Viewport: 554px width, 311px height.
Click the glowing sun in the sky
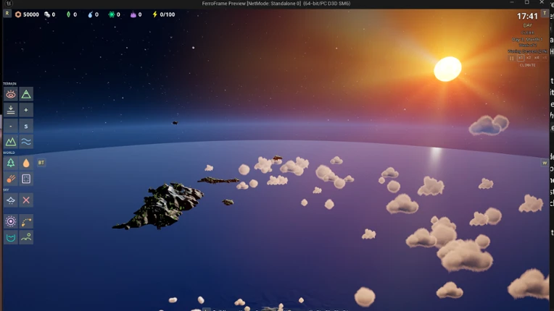pos(447,69)
